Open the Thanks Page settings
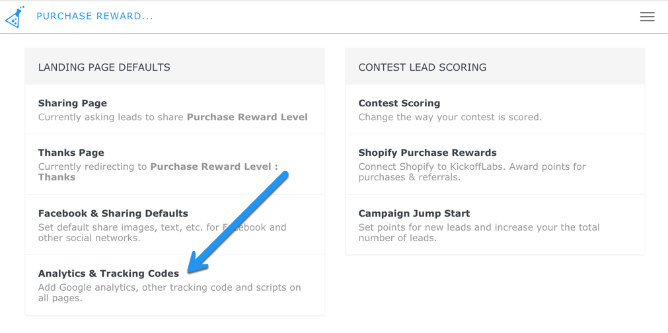Viewport: 668px width, 333px height. coord(71,153)
